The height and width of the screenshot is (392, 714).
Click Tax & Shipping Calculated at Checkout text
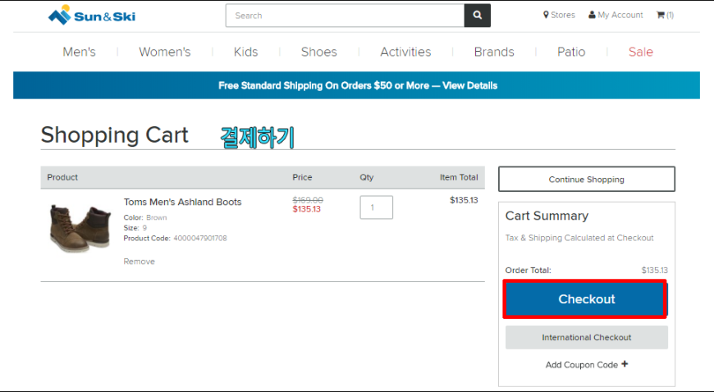point(579,238)
